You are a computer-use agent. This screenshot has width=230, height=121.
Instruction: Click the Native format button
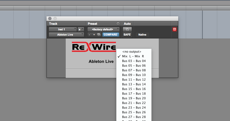[x=142, y=34]
